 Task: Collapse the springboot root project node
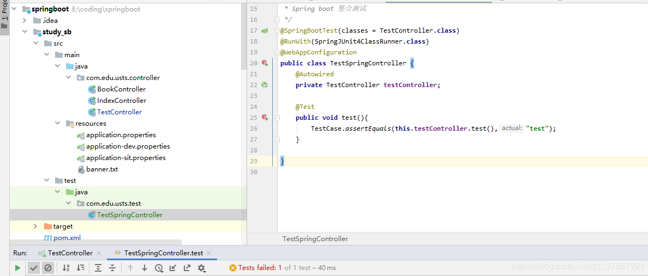(15, 9)
